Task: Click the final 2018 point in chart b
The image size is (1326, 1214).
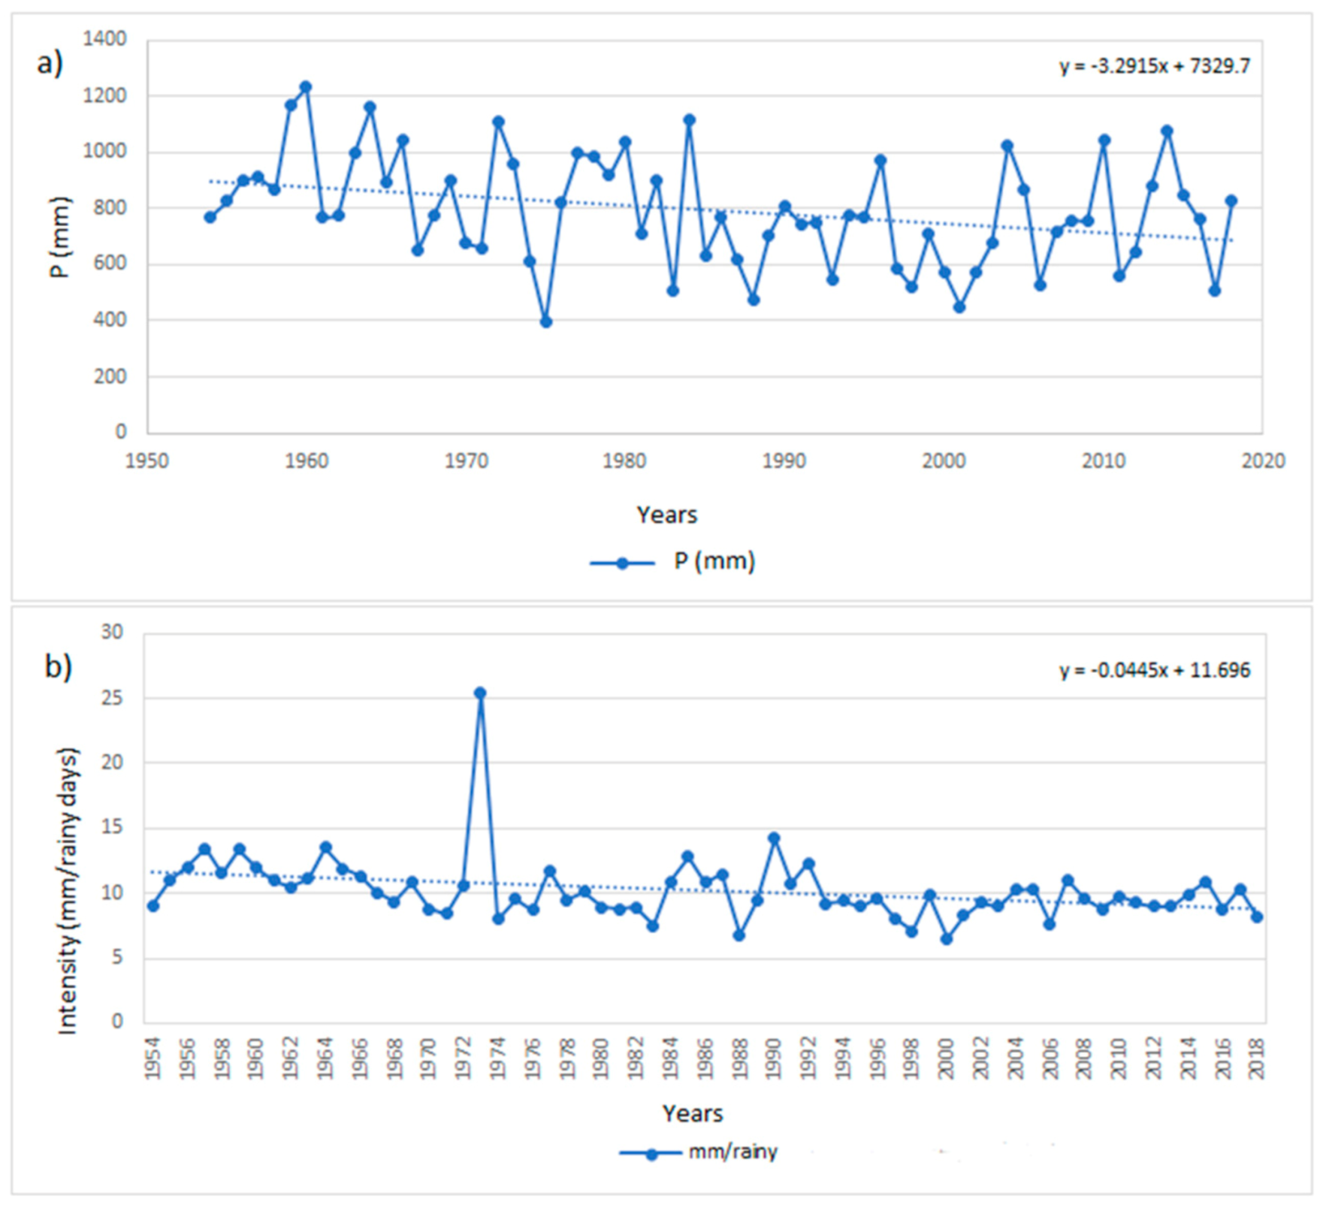Action: pyautogui.click(x=1257, y=917)
